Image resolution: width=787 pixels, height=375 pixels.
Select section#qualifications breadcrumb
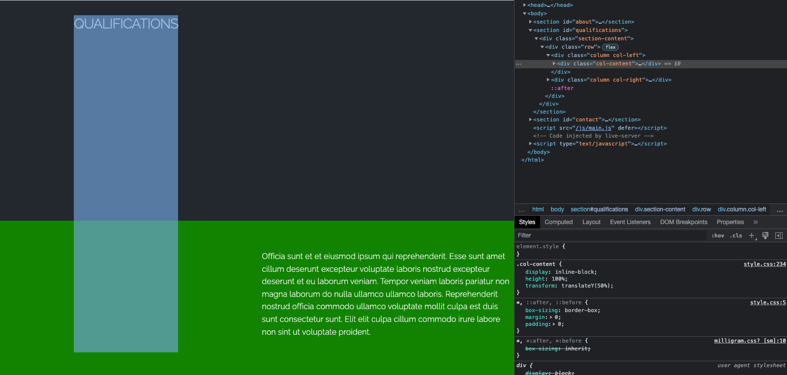(x=599, y=209)
